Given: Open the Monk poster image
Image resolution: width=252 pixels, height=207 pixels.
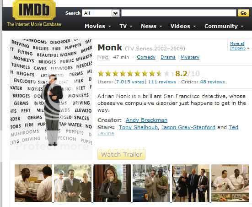Looking at the screenshot, I should (x=51, y=98).
